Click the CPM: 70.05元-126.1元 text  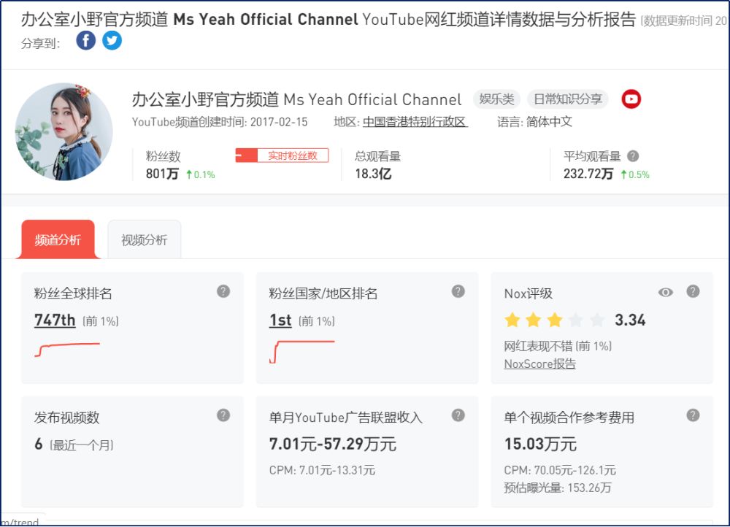coord(560,470)
